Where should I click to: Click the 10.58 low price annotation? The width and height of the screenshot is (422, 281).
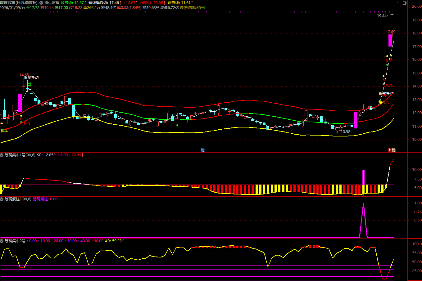[x=345, y=132]
